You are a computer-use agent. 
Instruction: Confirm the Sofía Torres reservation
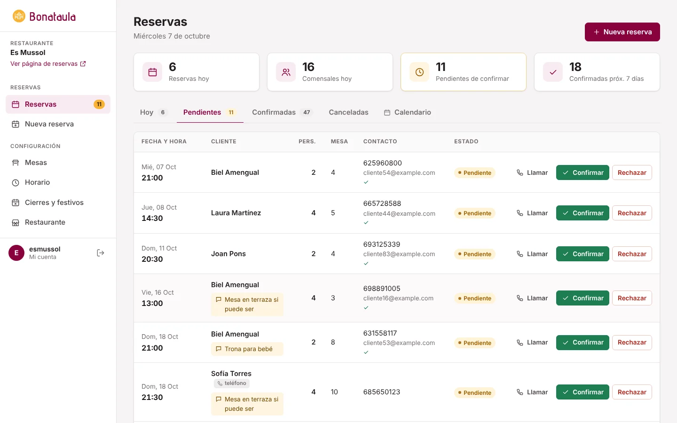click(583, 392)
